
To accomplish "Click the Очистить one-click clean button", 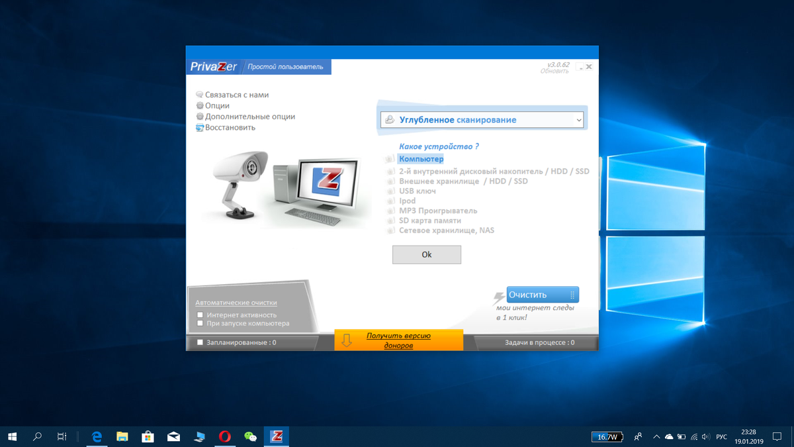I will (x=543, y=295).
